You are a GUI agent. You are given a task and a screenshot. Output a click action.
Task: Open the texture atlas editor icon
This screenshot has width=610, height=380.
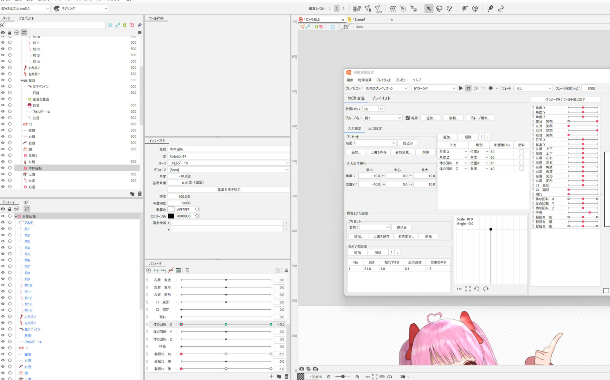357,8
